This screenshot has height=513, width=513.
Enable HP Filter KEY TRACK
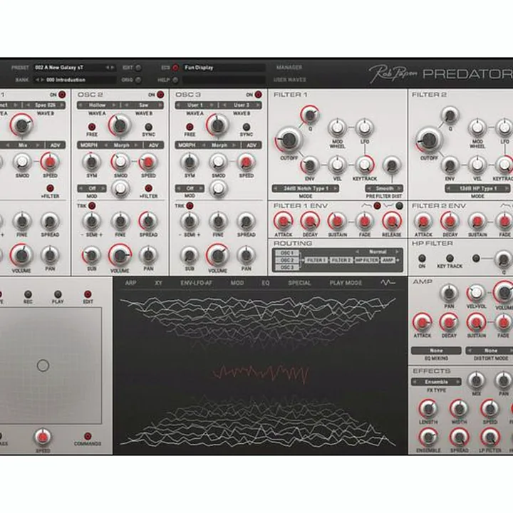(450, 258)
